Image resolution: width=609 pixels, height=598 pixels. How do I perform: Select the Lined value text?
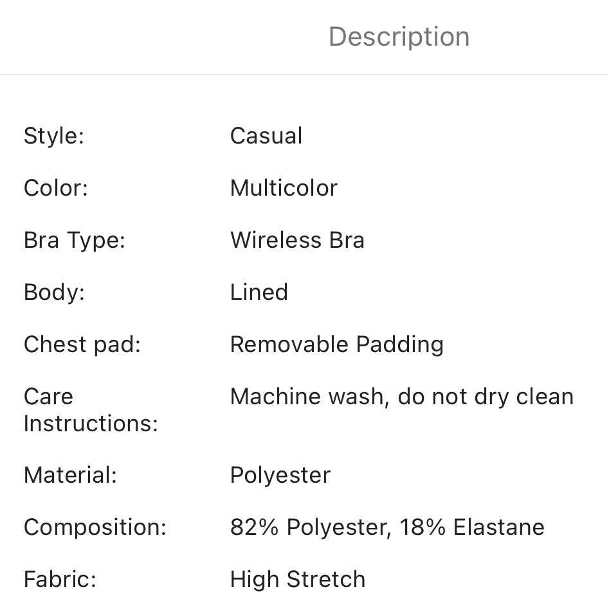coord(259,292)
